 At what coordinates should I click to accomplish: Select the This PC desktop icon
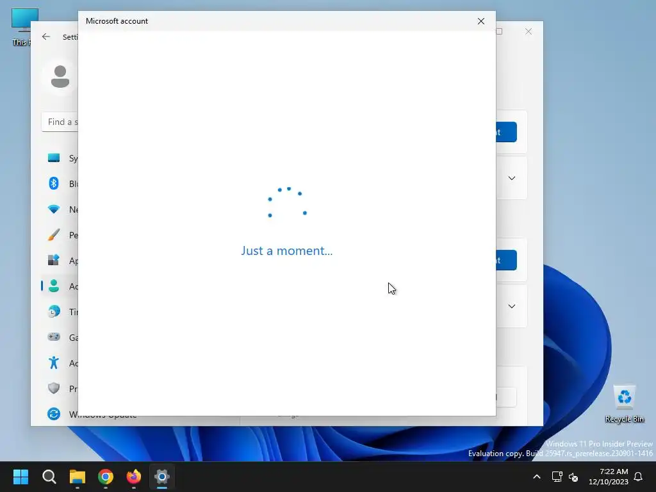21,27
